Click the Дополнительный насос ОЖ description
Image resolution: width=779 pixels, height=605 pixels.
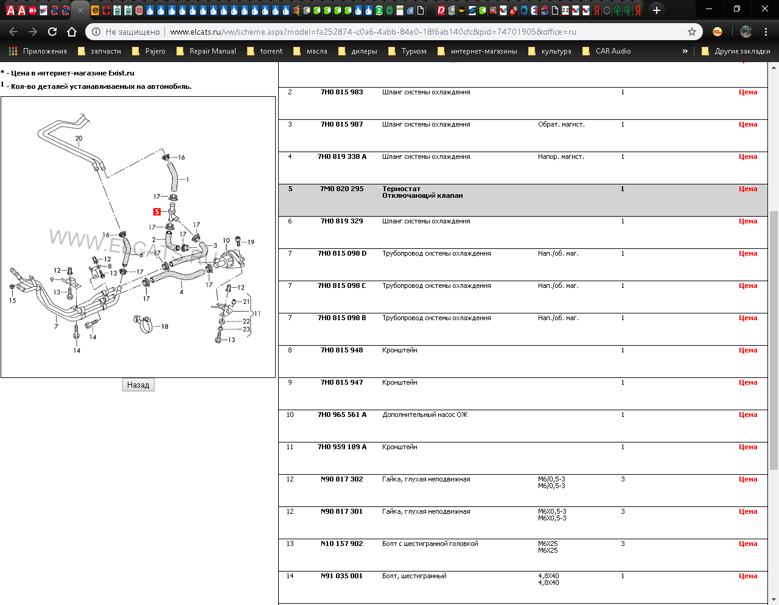click(x=425, y=414)
